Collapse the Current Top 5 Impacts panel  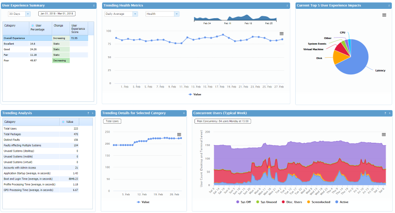click(389, 6)
